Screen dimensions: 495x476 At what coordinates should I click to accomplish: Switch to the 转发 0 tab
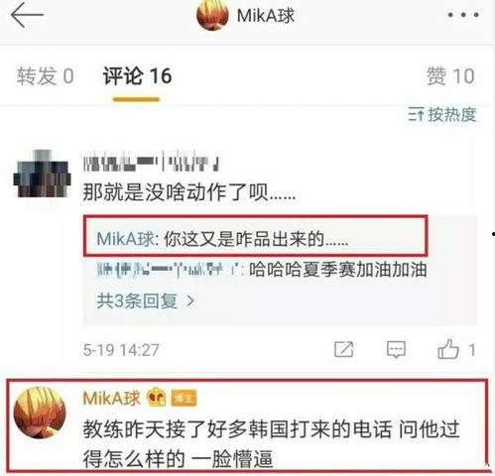45,76
